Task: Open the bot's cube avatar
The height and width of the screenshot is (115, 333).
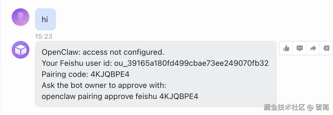Action: coord(21,50)
